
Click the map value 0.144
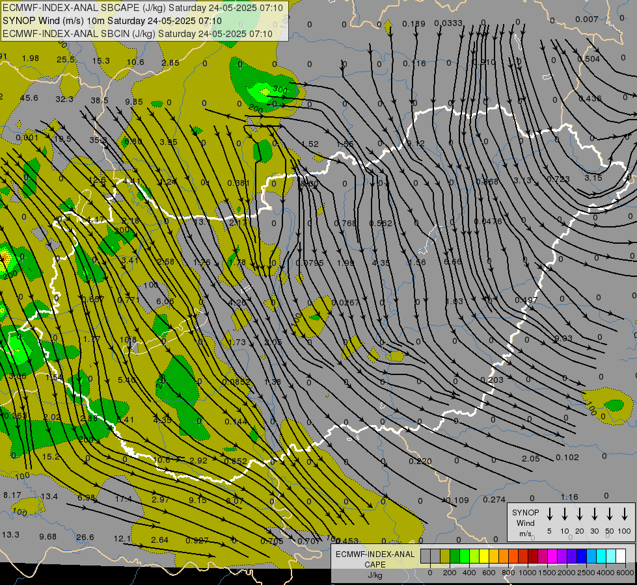(236, 422)
